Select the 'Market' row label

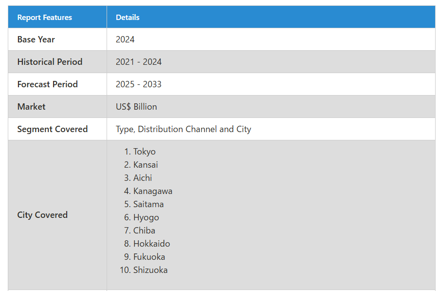pos(31,107)
